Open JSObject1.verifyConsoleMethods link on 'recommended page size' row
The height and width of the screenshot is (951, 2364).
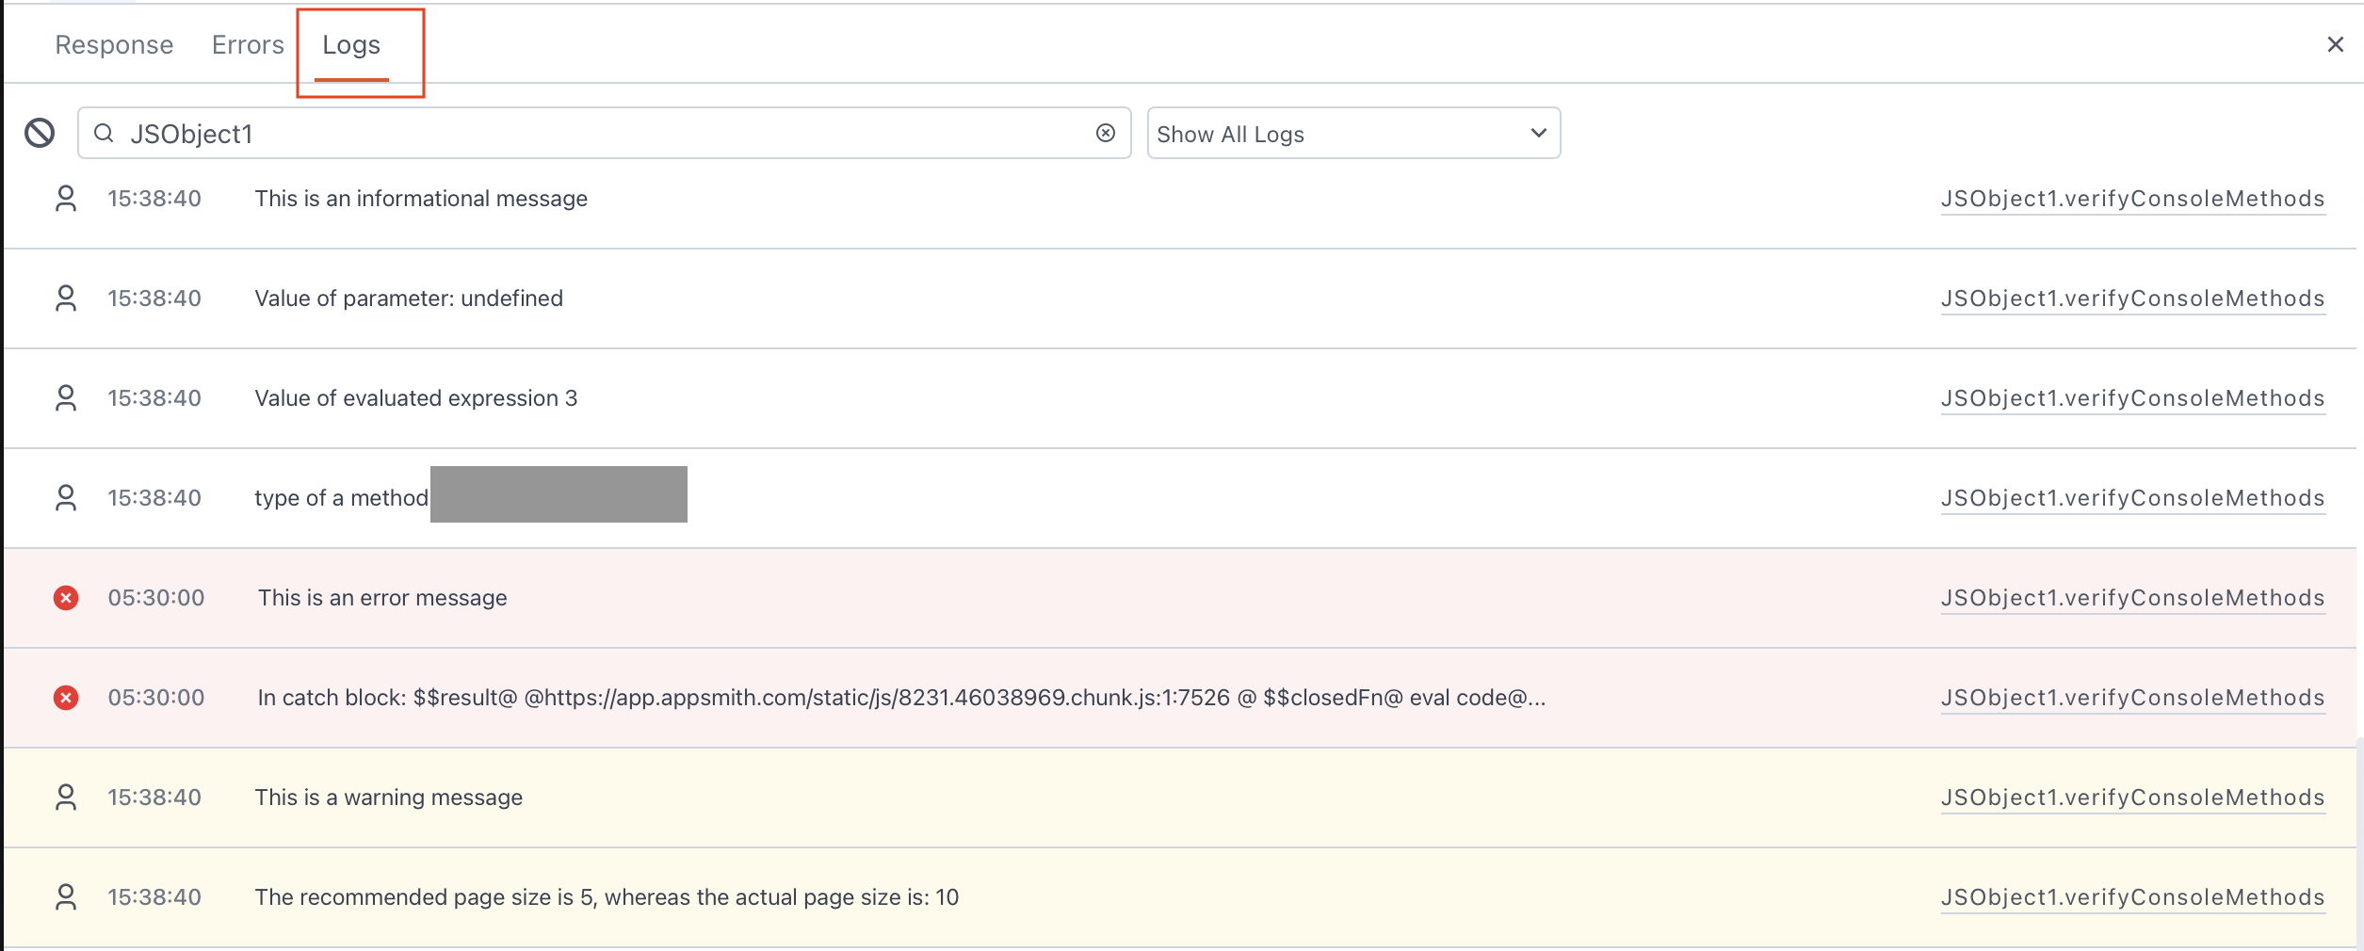[x=2132, y=897]
